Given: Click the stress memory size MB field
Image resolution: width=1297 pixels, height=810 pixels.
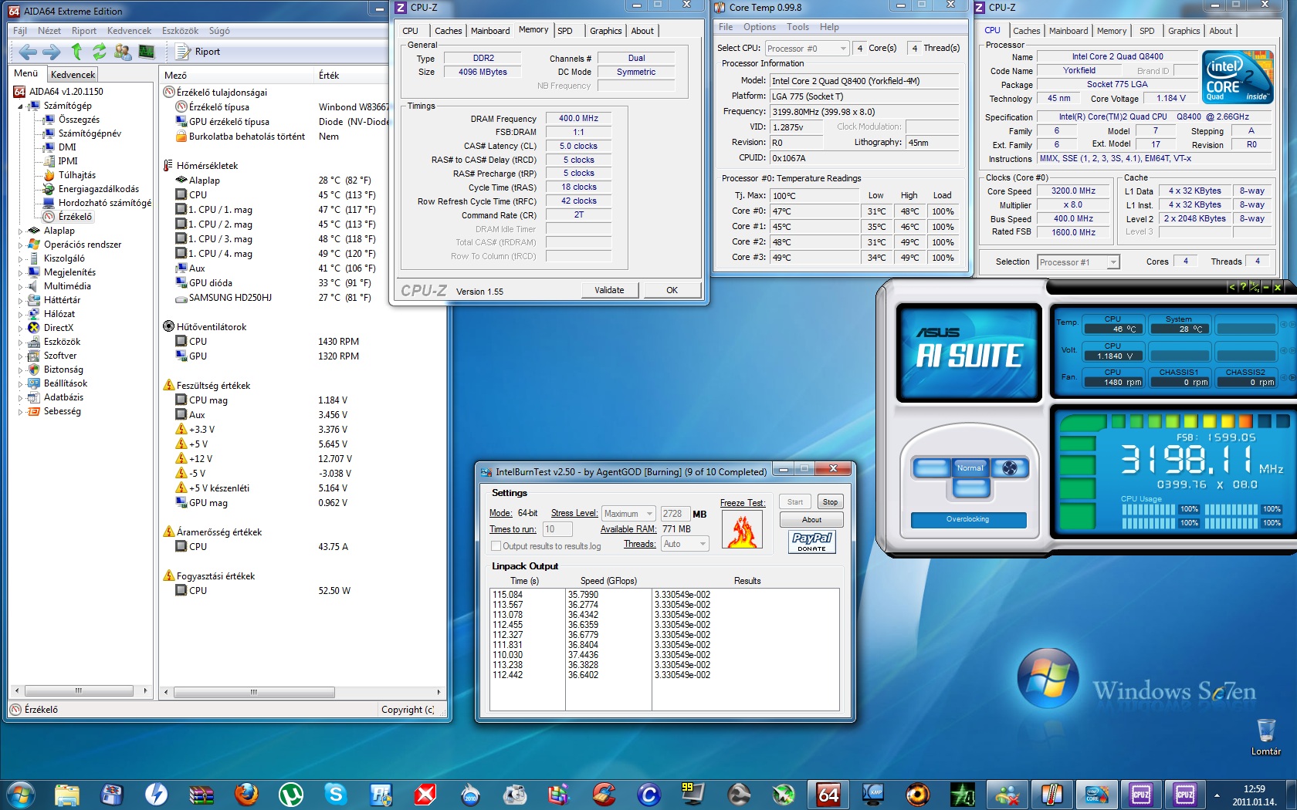Looking at the screenshot, I should point(675,514).
